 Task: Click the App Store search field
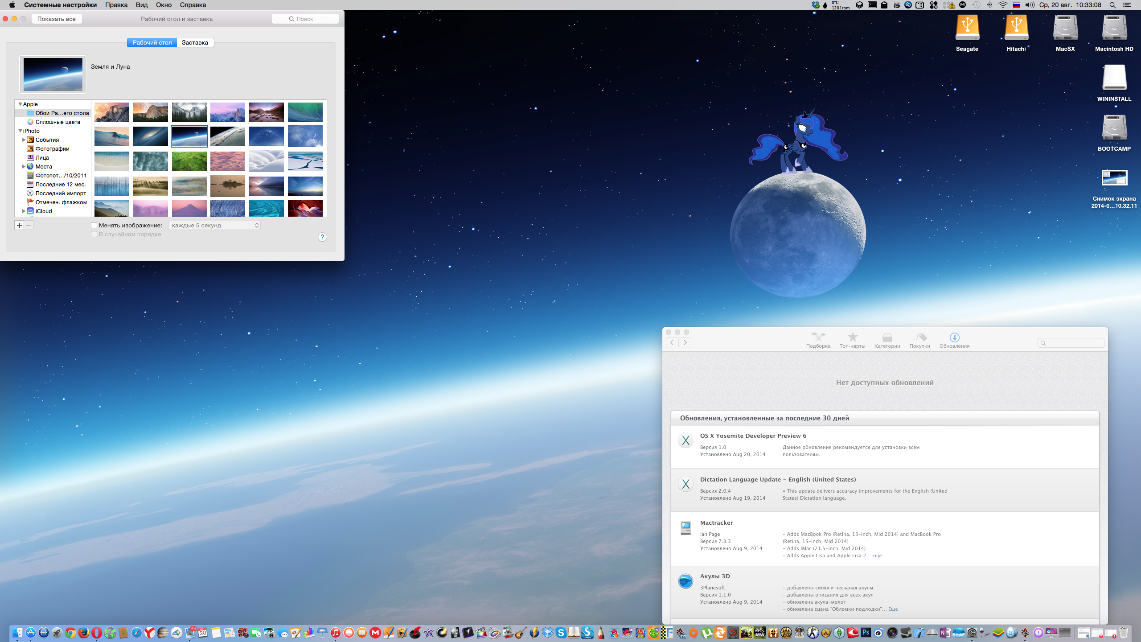click(x=1071, y=343)
